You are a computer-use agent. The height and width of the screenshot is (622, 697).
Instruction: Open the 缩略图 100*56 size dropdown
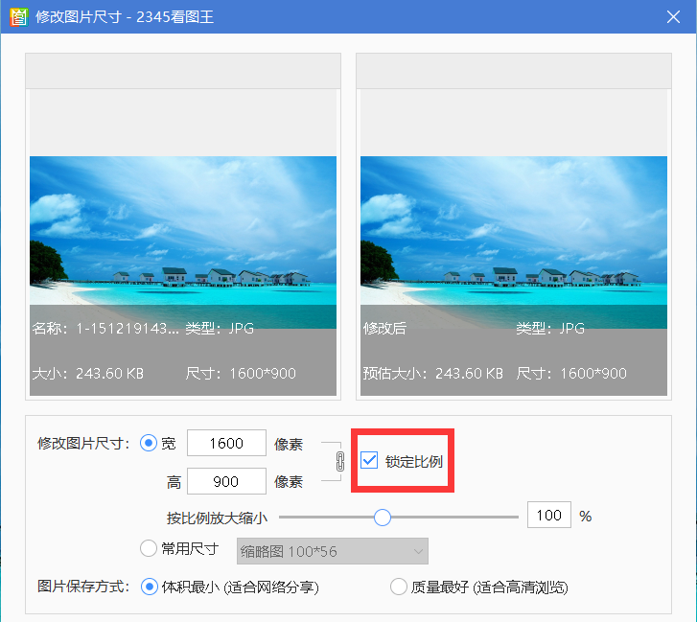click(332, 551)
